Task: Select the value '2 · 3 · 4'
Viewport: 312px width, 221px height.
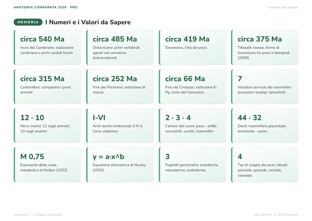Action: 178,118
